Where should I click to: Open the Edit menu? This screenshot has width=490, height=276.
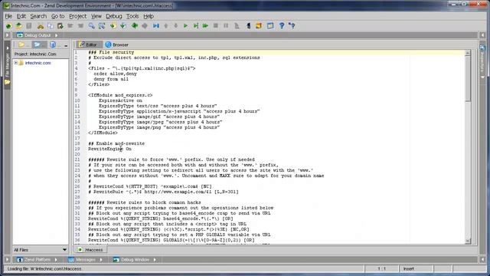21,16
